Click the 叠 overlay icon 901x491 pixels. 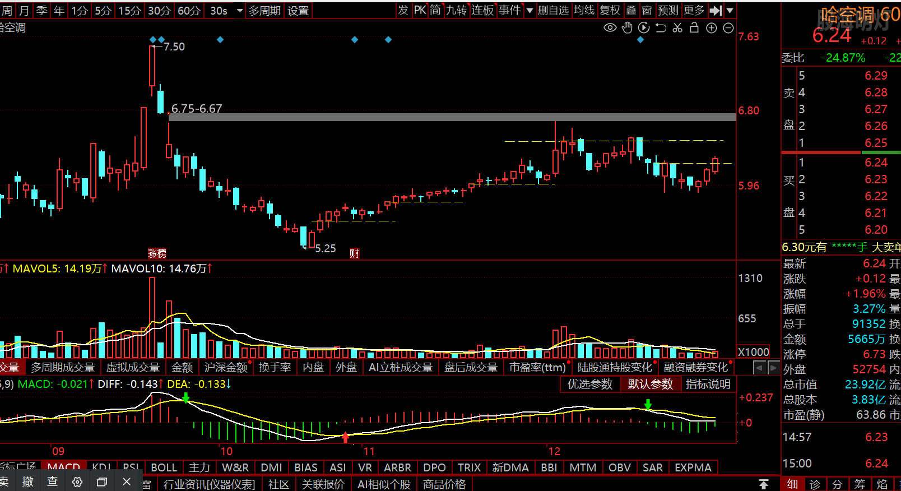tap(631, 10)
